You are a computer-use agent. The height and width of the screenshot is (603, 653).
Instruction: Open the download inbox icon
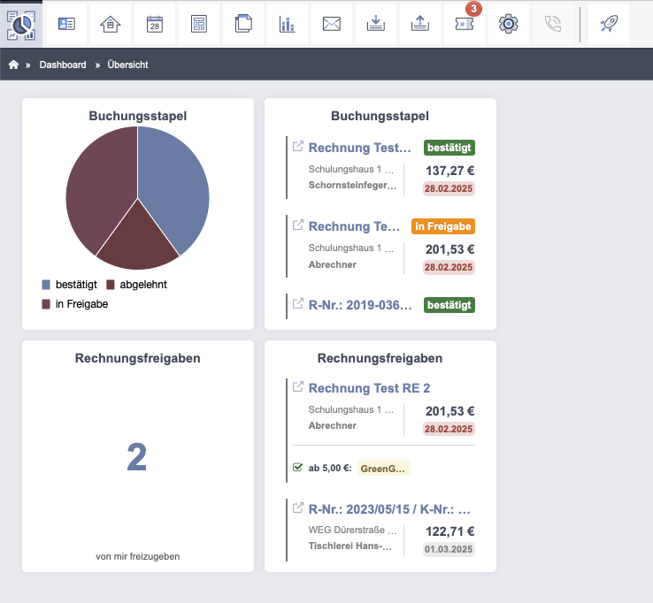tap(376, 24)
